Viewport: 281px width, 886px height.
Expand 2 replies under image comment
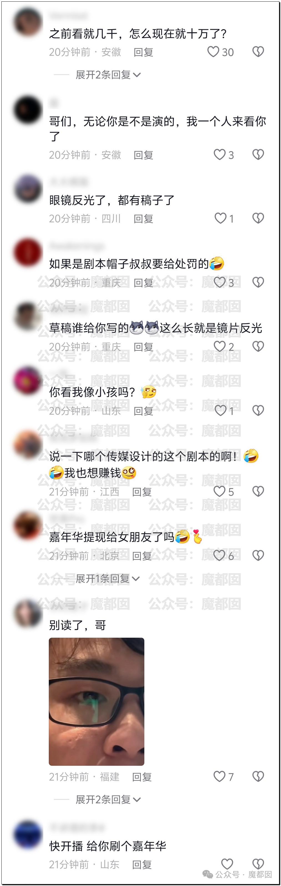tap(108, 799)
